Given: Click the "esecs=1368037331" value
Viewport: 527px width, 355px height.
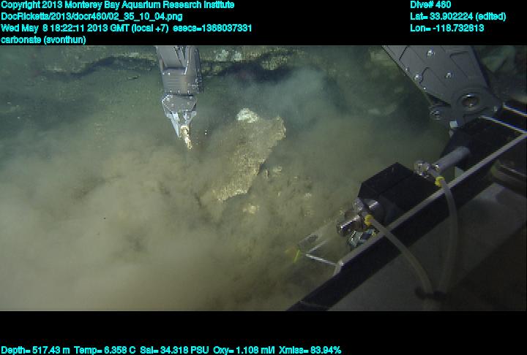Looking at the screenshot, I should click(x=212, y=28).
